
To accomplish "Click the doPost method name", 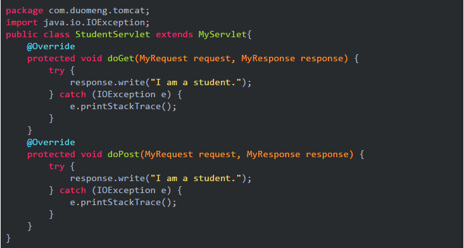I will [123, 154].
